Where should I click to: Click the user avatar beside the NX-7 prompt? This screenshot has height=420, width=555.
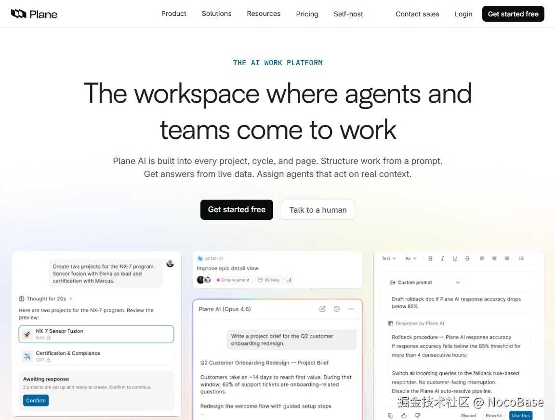(x=170, y=263)
